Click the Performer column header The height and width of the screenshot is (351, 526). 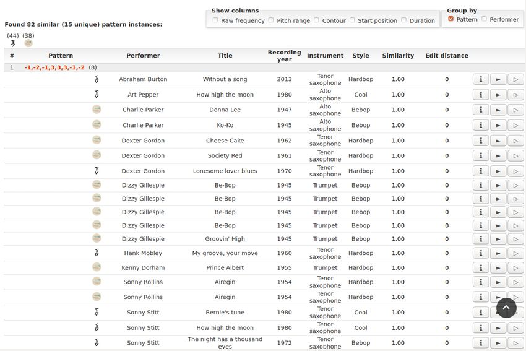click(x=143, y=56)
